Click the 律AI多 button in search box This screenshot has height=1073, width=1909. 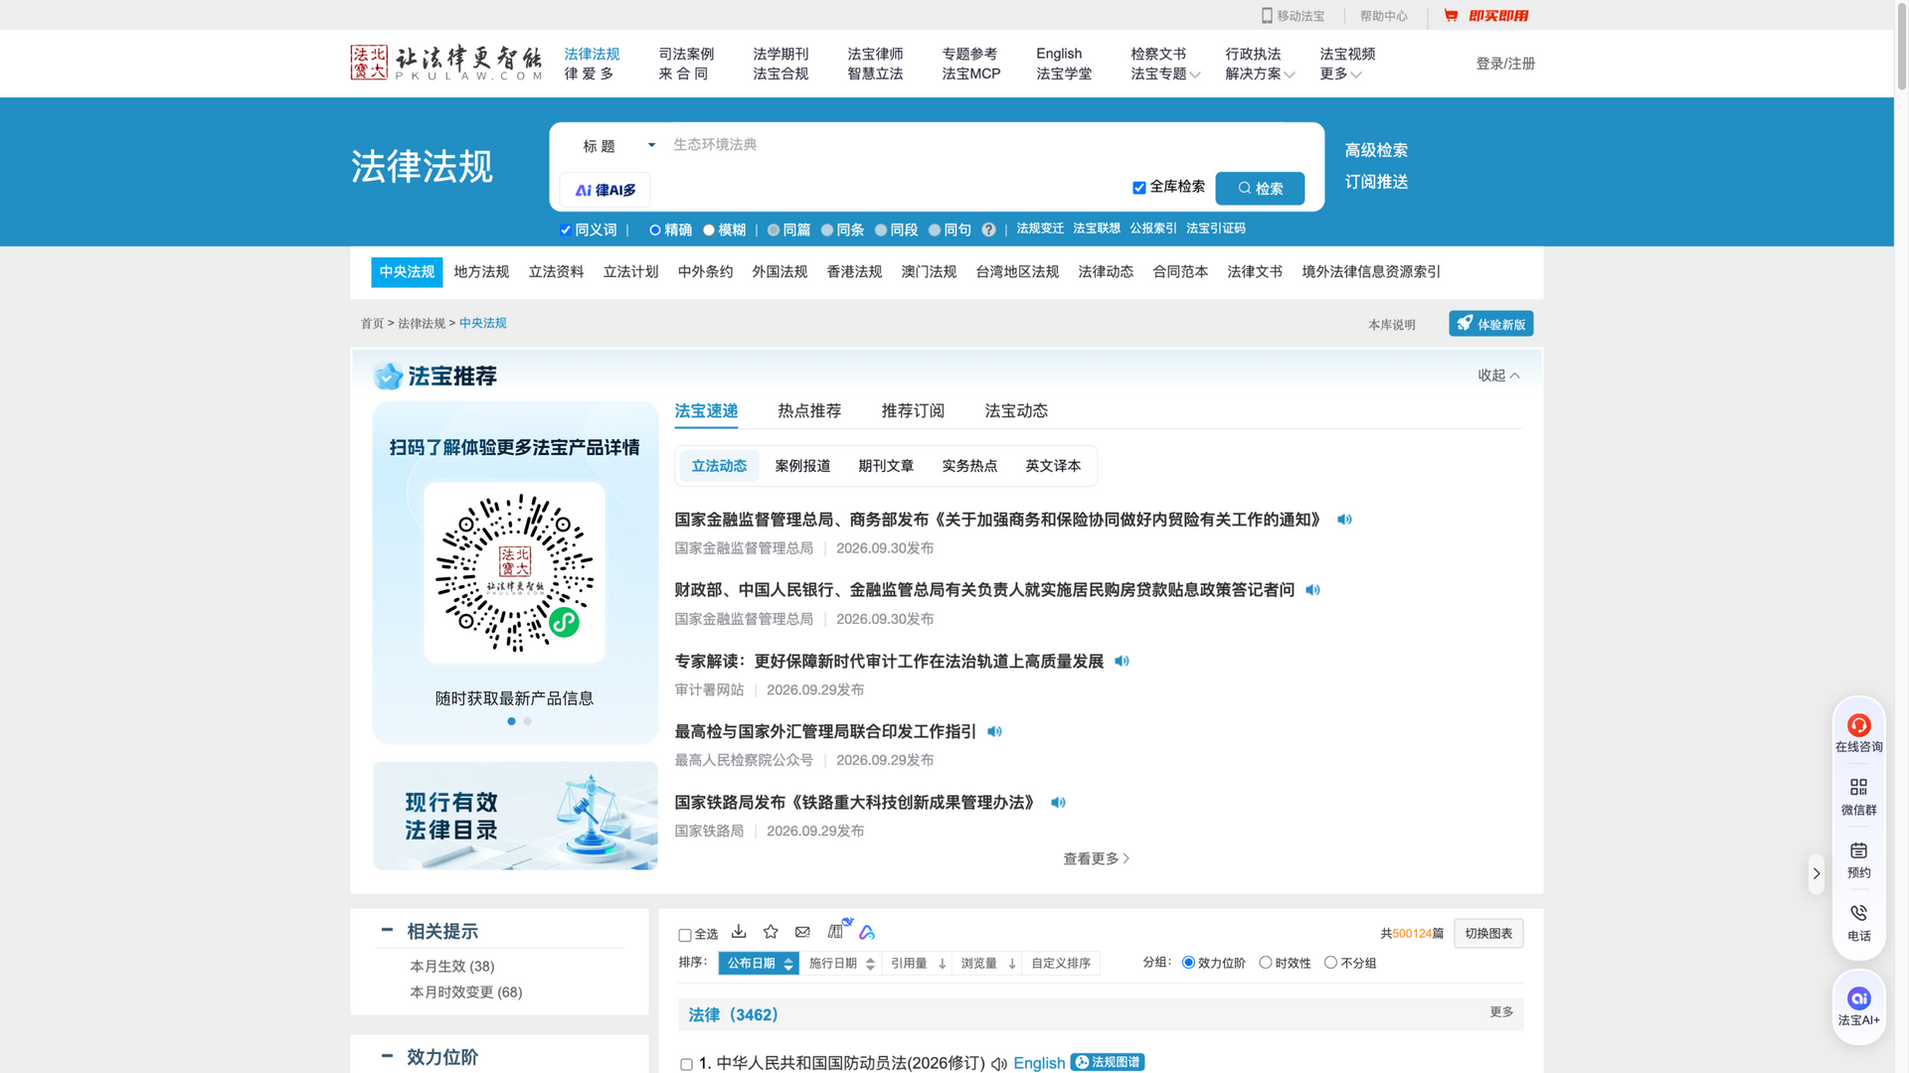[x=605, y=190]
